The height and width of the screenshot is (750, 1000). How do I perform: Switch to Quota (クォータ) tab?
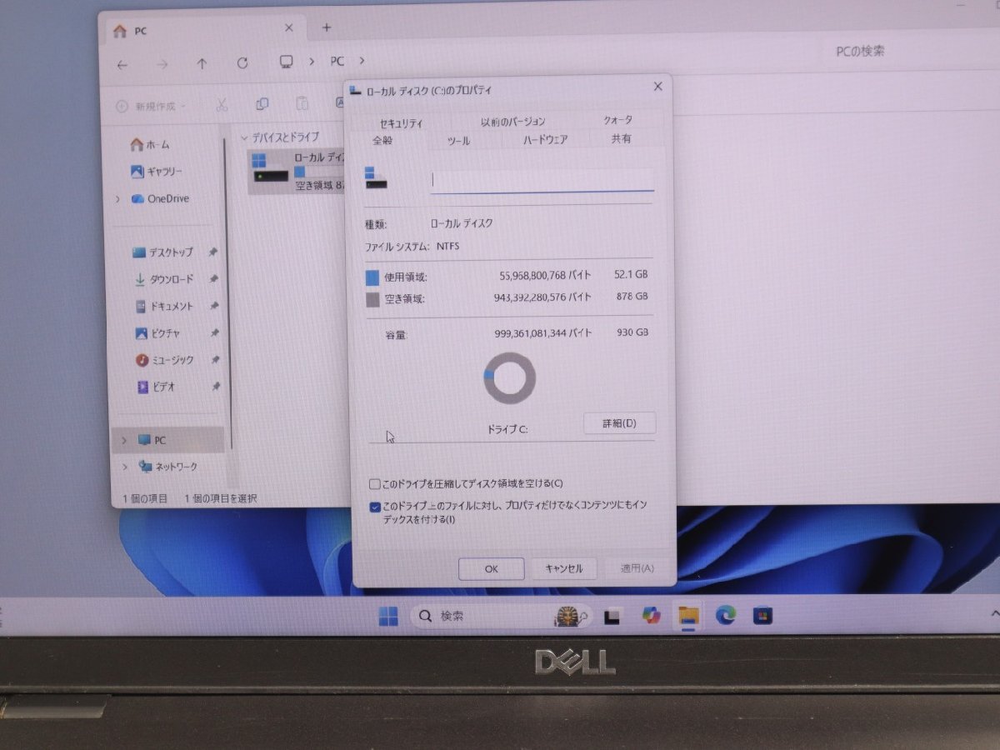(617, 120)
